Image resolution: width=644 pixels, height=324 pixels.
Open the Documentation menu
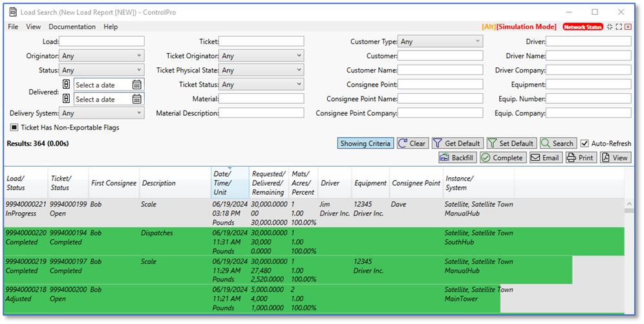(x=72, y=27)
